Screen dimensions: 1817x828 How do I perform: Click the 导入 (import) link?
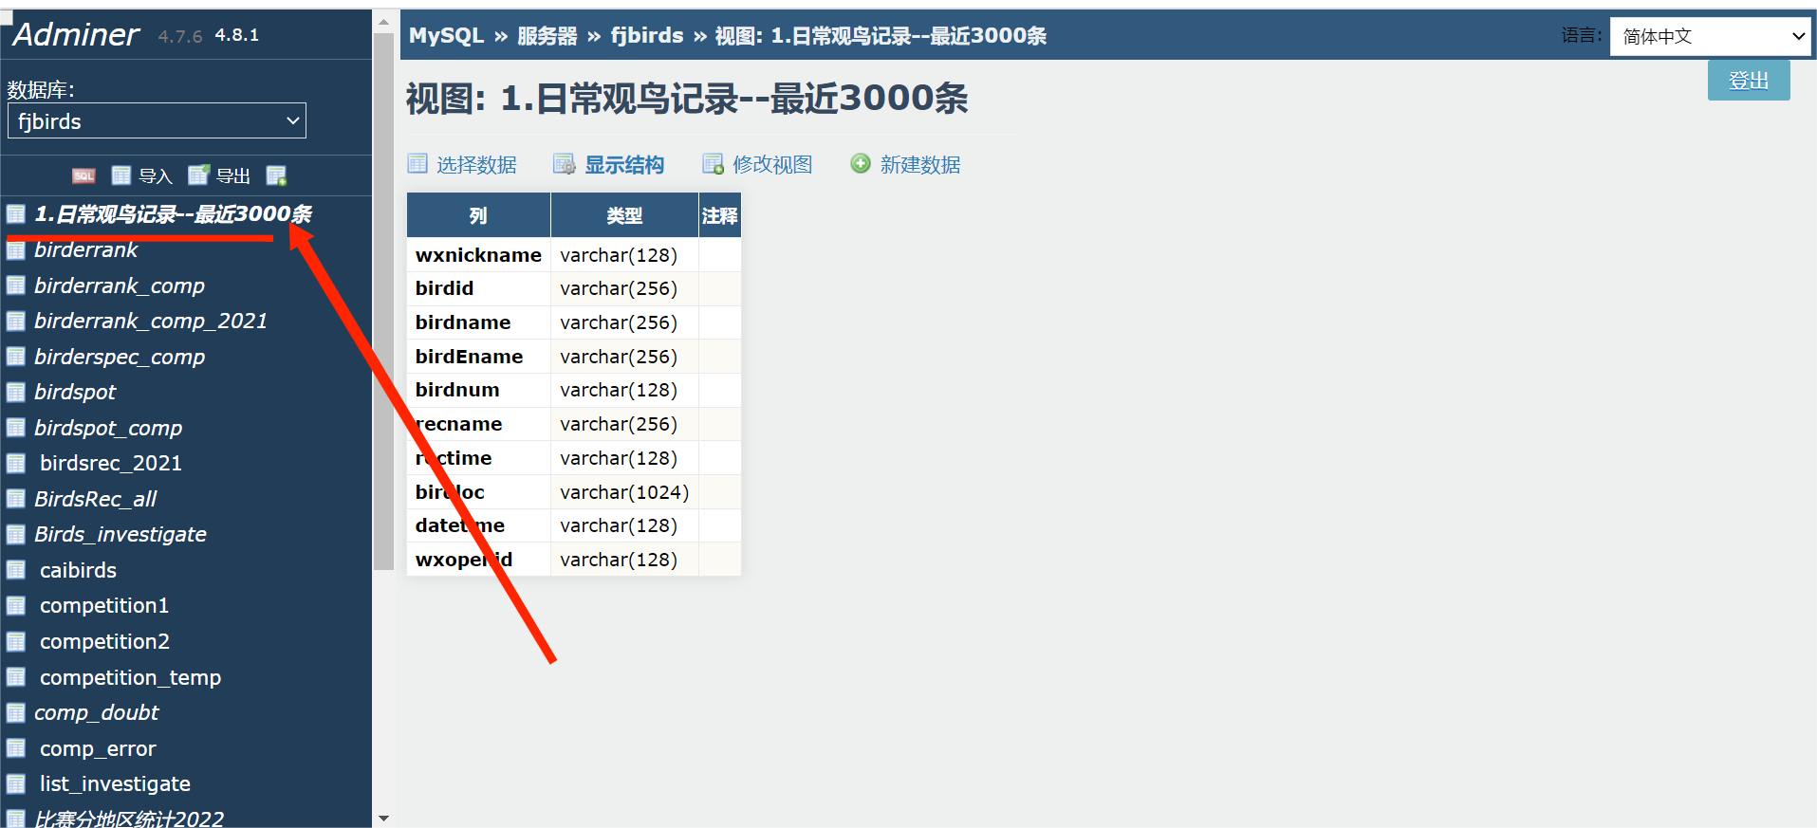156,175
